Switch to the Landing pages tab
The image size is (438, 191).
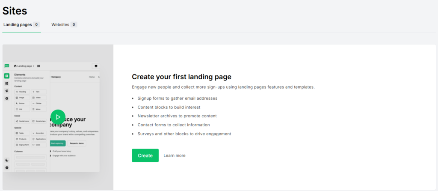pos(21,24)
